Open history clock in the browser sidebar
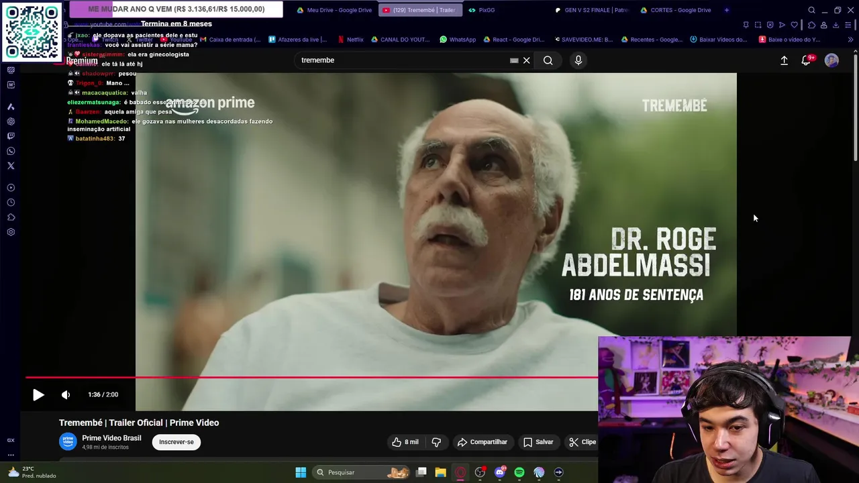 pos(11,203)
